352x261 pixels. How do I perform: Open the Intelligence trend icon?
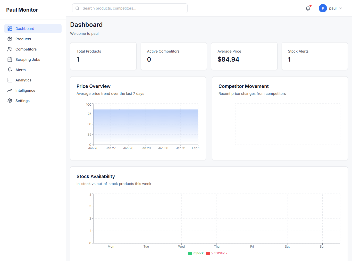click(x=10, y=90)
